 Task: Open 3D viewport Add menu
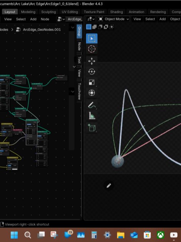tap(163, 19)
